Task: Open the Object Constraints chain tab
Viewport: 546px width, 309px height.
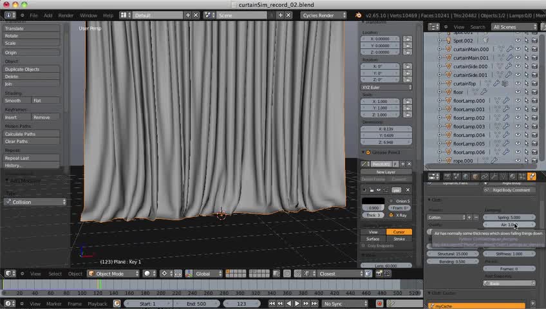Action: [484, 176]
